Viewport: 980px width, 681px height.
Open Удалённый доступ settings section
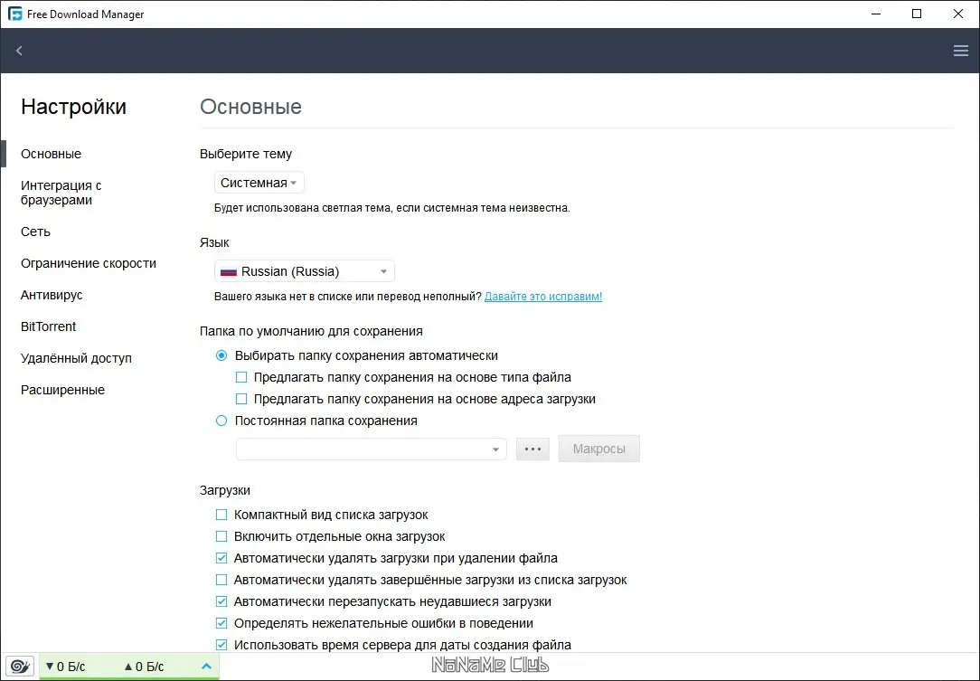pos(76,358)
